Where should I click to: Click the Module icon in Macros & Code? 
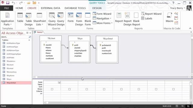point(176,13)
